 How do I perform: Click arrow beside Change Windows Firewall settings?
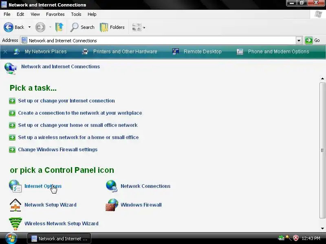pos(12,150)
